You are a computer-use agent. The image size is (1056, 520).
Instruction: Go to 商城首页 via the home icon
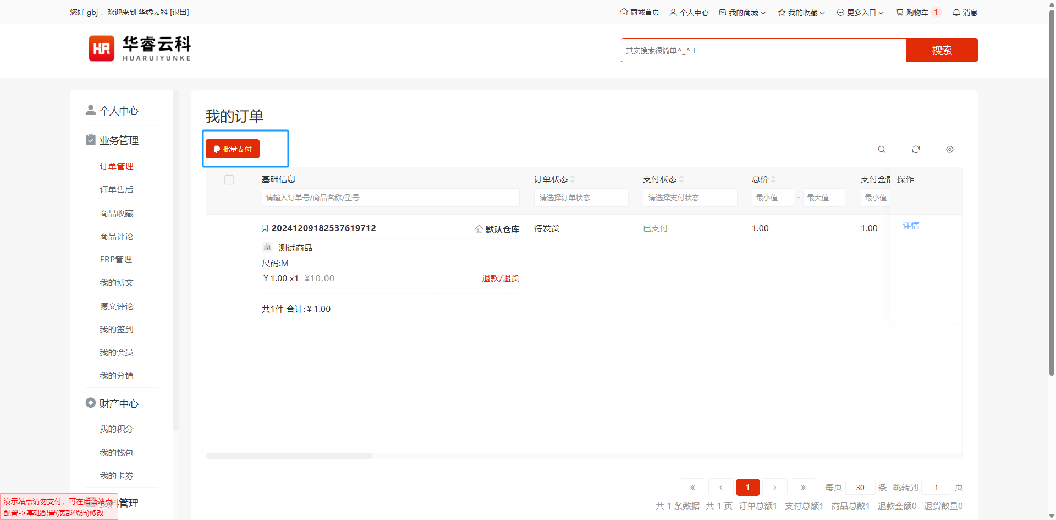pos(640,13)
